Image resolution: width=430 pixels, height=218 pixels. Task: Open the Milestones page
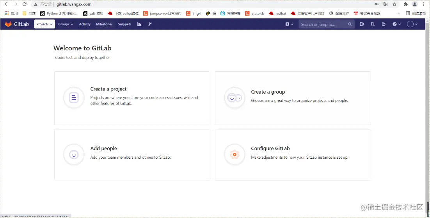coord(104,24)
